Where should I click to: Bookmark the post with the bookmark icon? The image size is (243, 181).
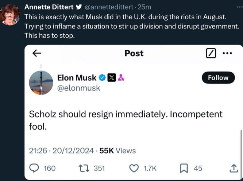[x=184, y=169]
